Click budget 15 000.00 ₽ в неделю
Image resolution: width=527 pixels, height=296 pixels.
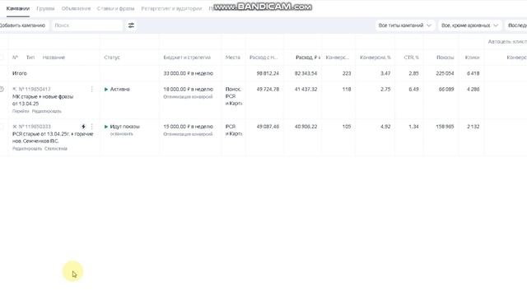[x=189, y=127]
